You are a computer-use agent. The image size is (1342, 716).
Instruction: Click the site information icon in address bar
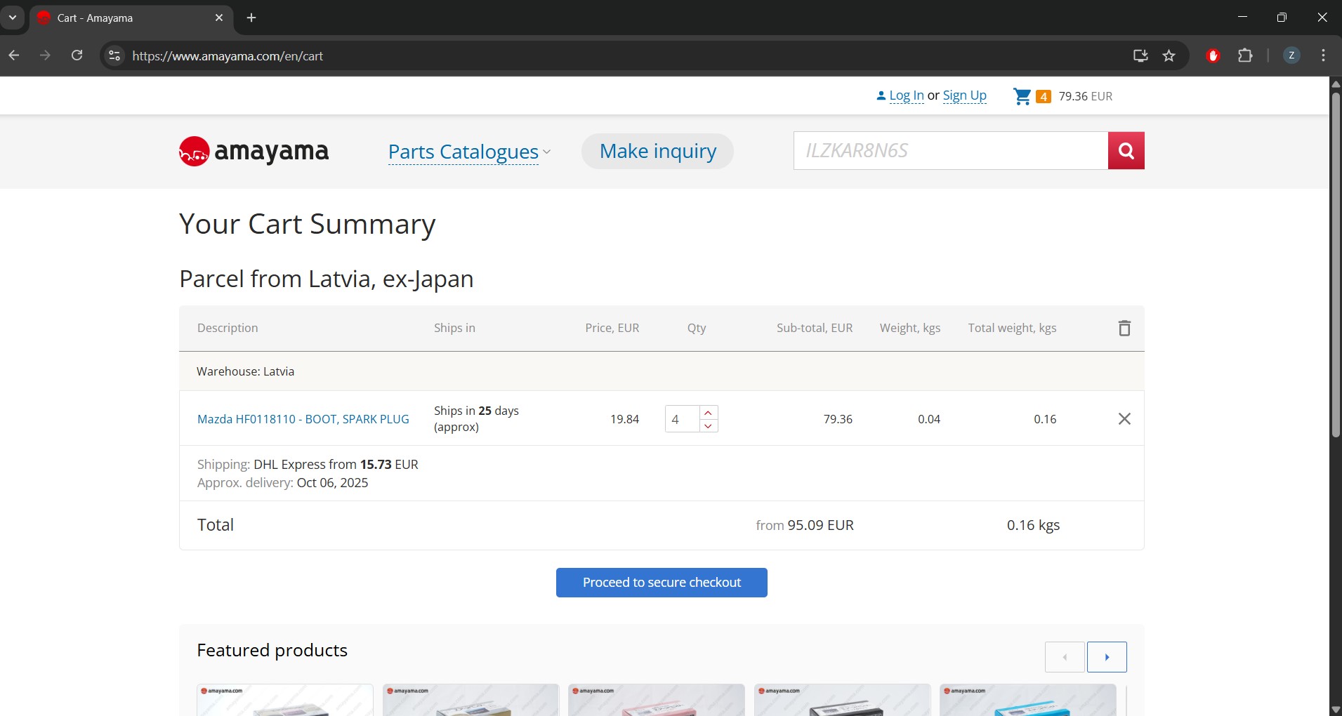114,56
